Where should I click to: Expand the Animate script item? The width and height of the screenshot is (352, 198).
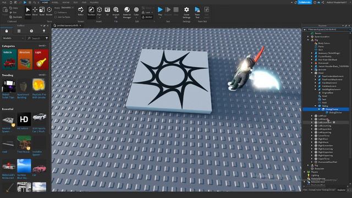click(x=312, y=70)
